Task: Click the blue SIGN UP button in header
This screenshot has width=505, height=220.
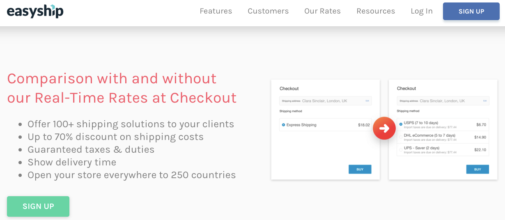Action: pyautogui.click(x=471, y=11)
